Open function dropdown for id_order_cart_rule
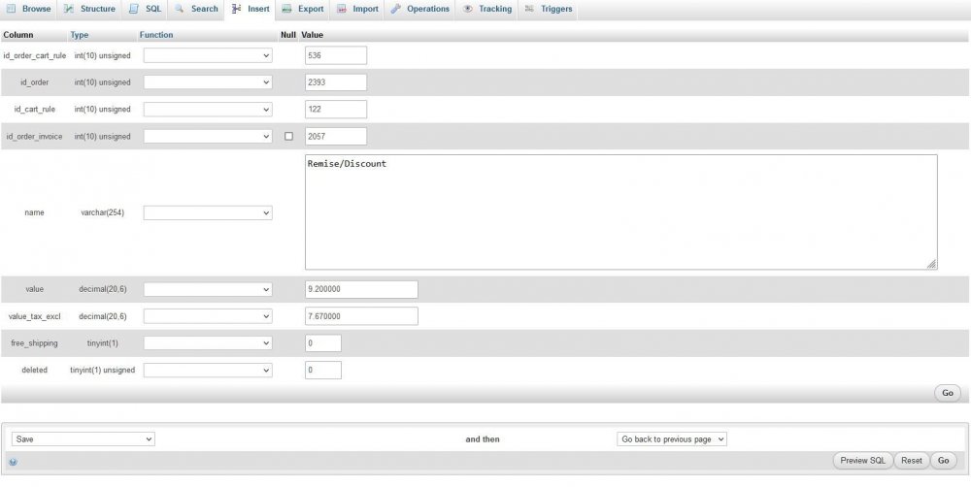971x487 pixels. [208, 55]
